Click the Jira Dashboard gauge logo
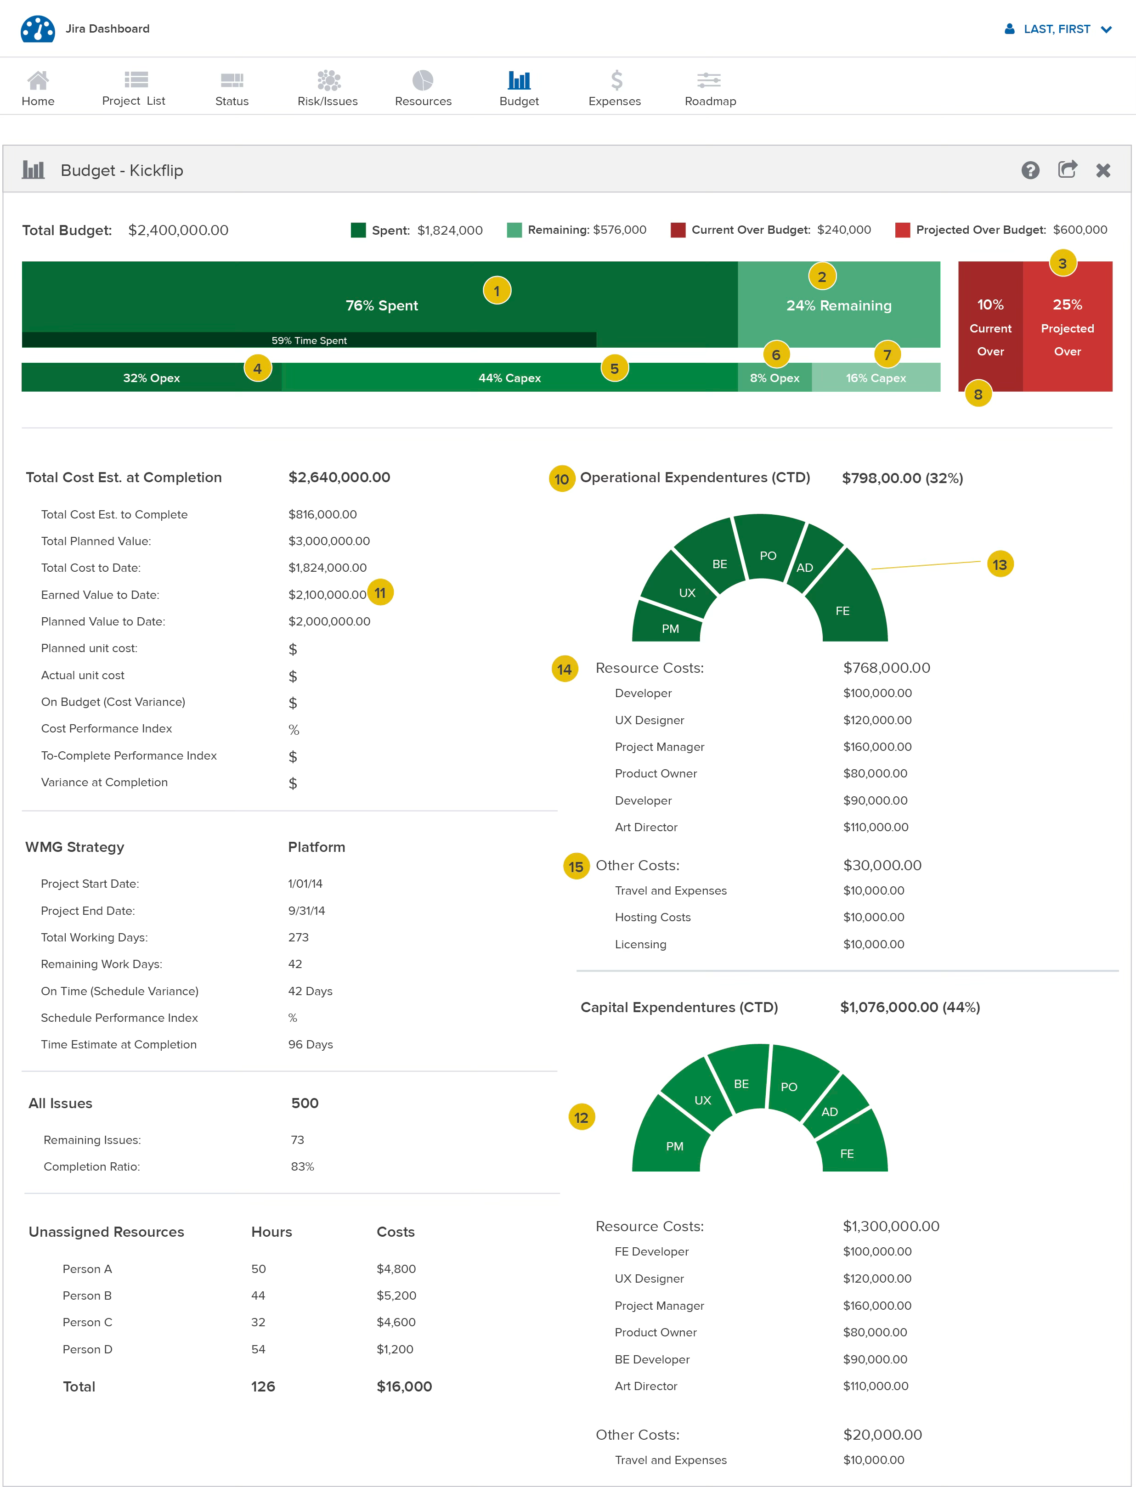The height and width of the screenshot is (1487, 1136). [38, 29]
